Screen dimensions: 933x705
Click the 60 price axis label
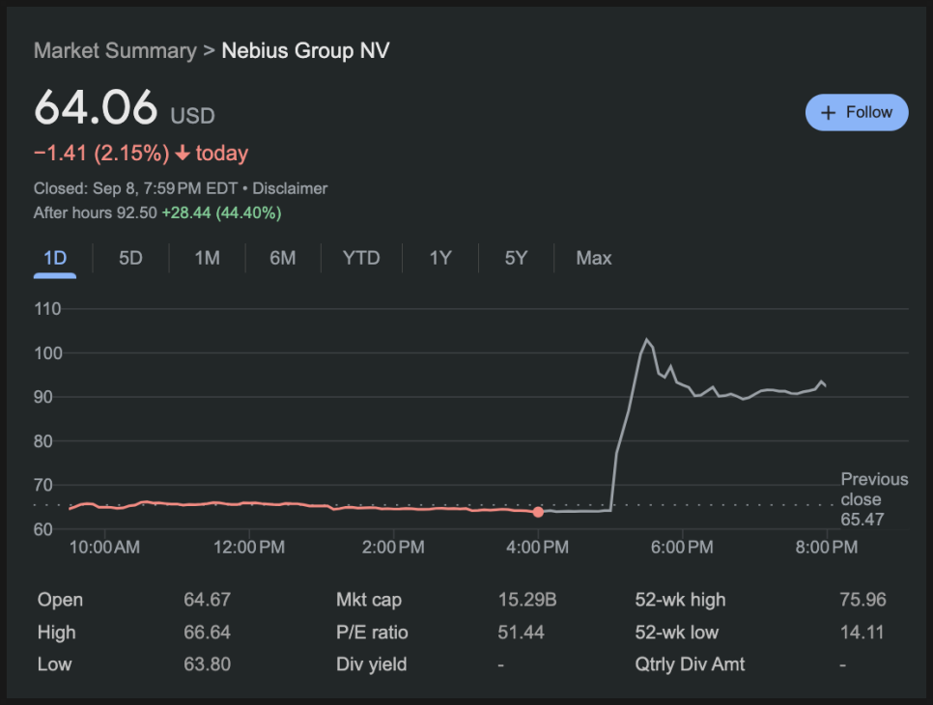click(43, 529)
